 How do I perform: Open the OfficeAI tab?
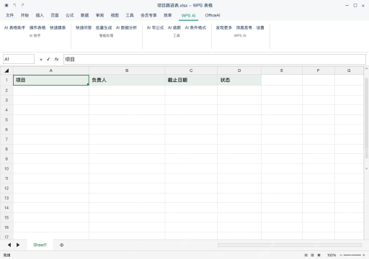(213, 15)
